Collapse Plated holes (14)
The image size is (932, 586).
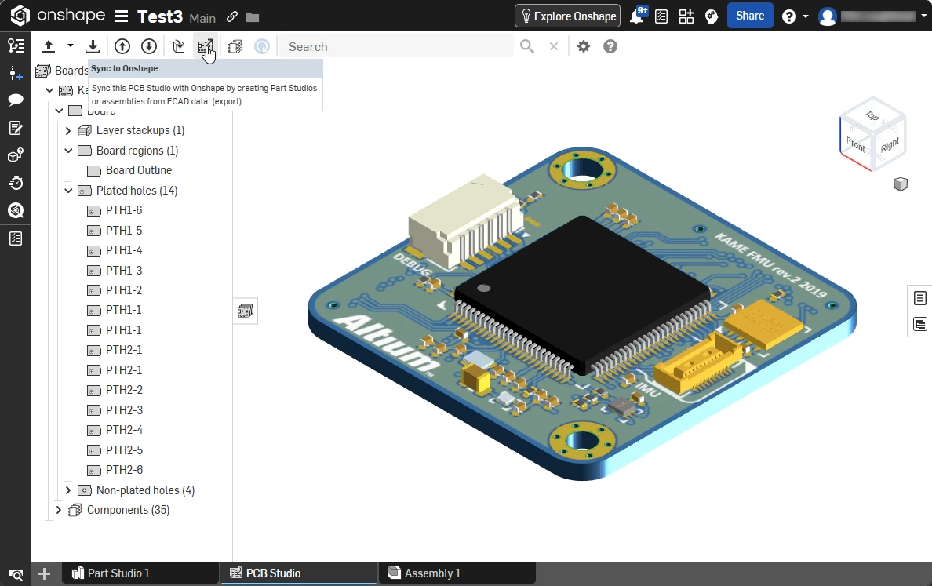point(67,190)
